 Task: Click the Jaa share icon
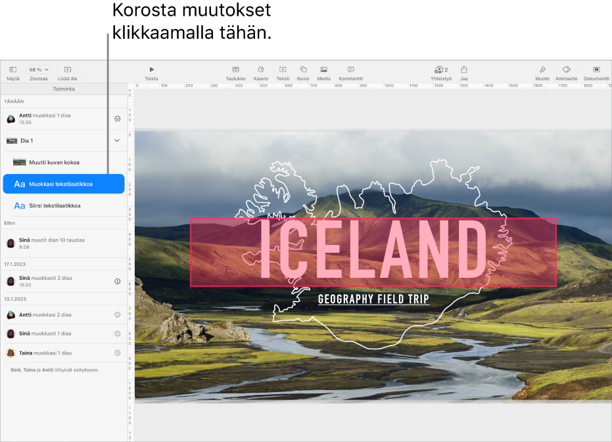pos(463,70)
